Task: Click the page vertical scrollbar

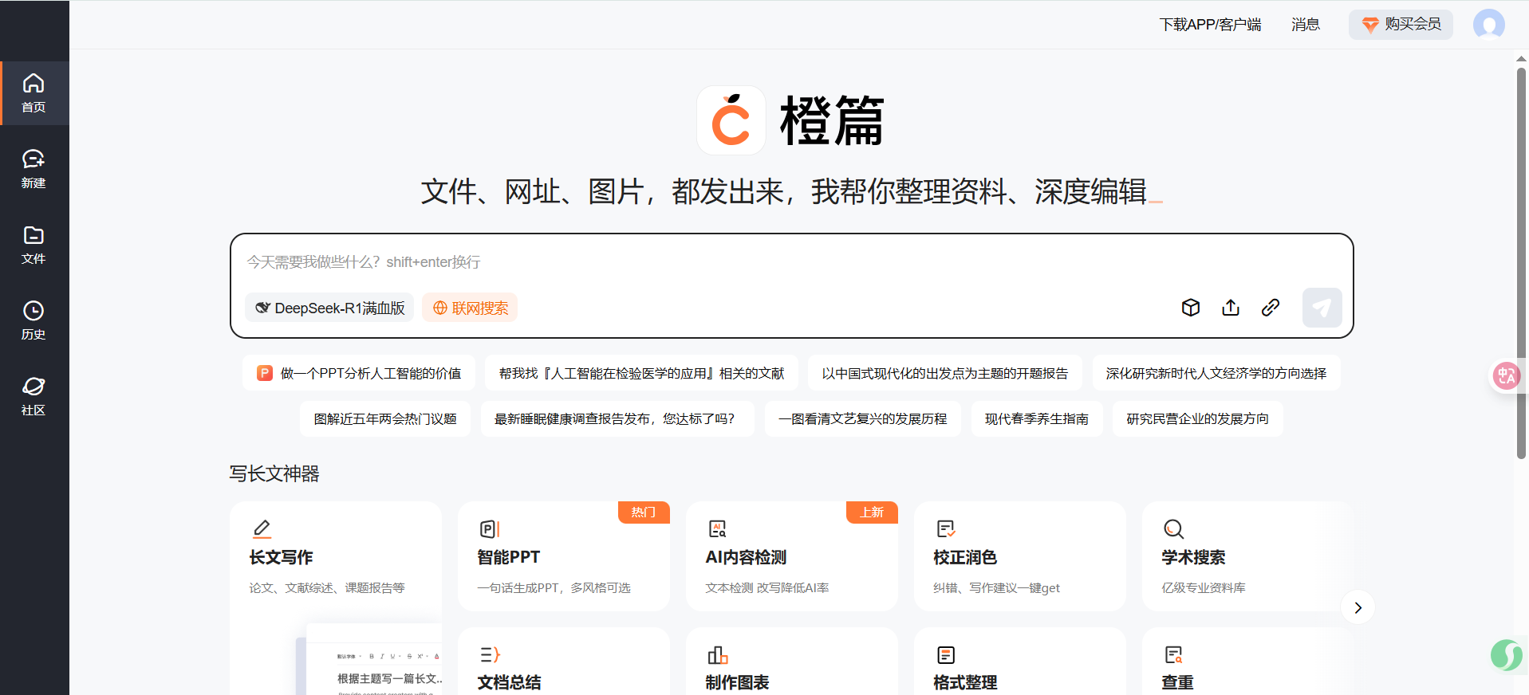Action: [1521, 263]
